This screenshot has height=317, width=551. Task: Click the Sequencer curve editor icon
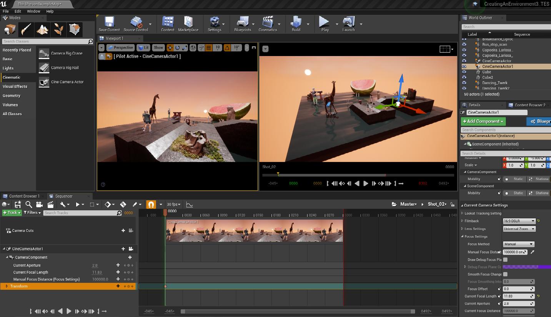click(x=189, y=205)
